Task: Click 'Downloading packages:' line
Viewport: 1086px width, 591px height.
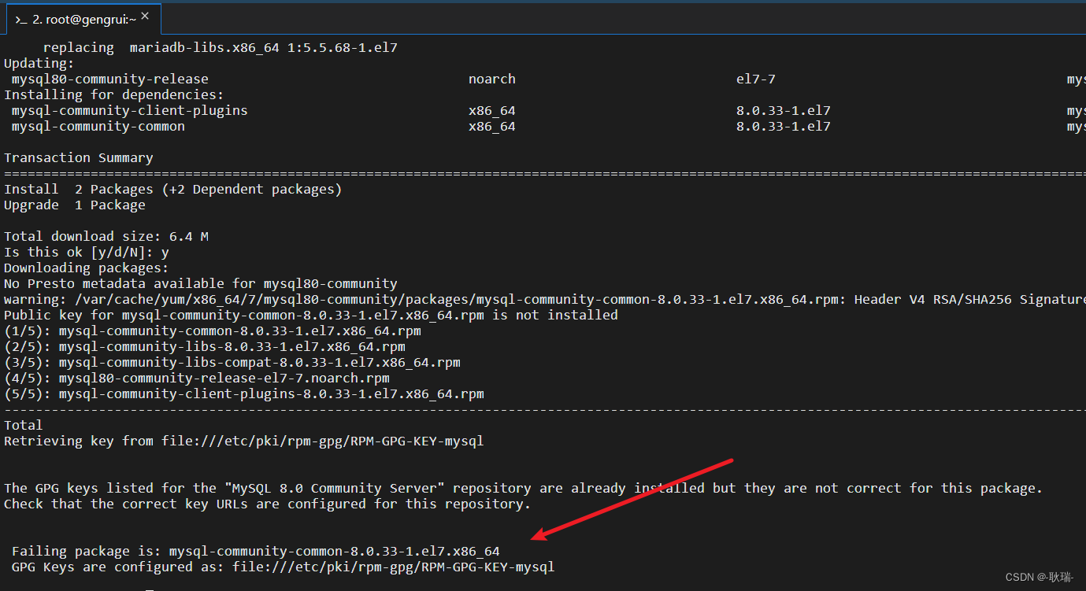Action: pyautogui.click(x=87, y=268)
